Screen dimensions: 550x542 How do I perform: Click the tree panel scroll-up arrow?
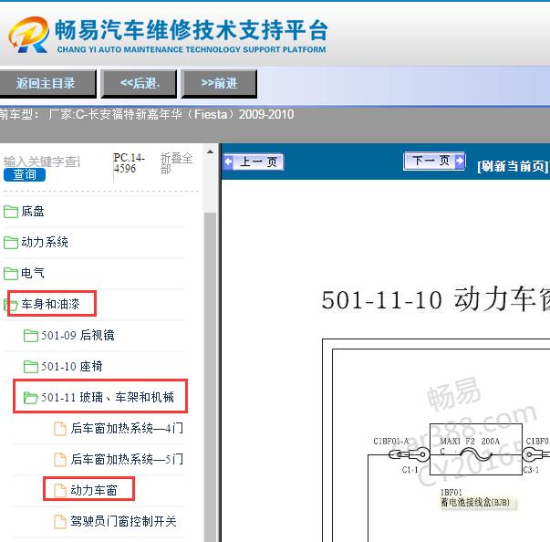[210, 151]
